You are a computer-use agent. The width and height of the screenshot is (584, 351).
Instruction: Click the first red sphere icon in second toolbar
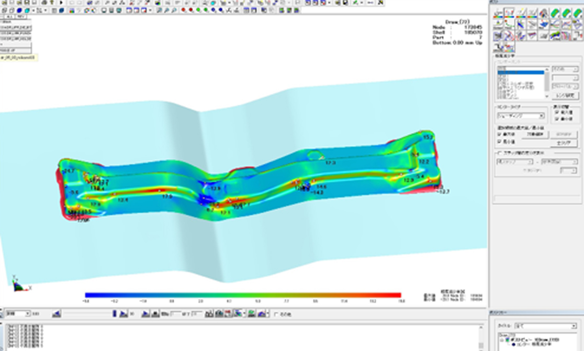pos(183,10)
